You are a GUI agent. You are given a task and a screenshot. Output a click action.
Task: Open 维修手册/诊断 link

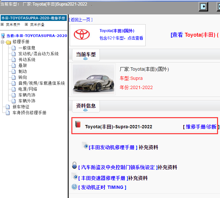pos(201,127)
